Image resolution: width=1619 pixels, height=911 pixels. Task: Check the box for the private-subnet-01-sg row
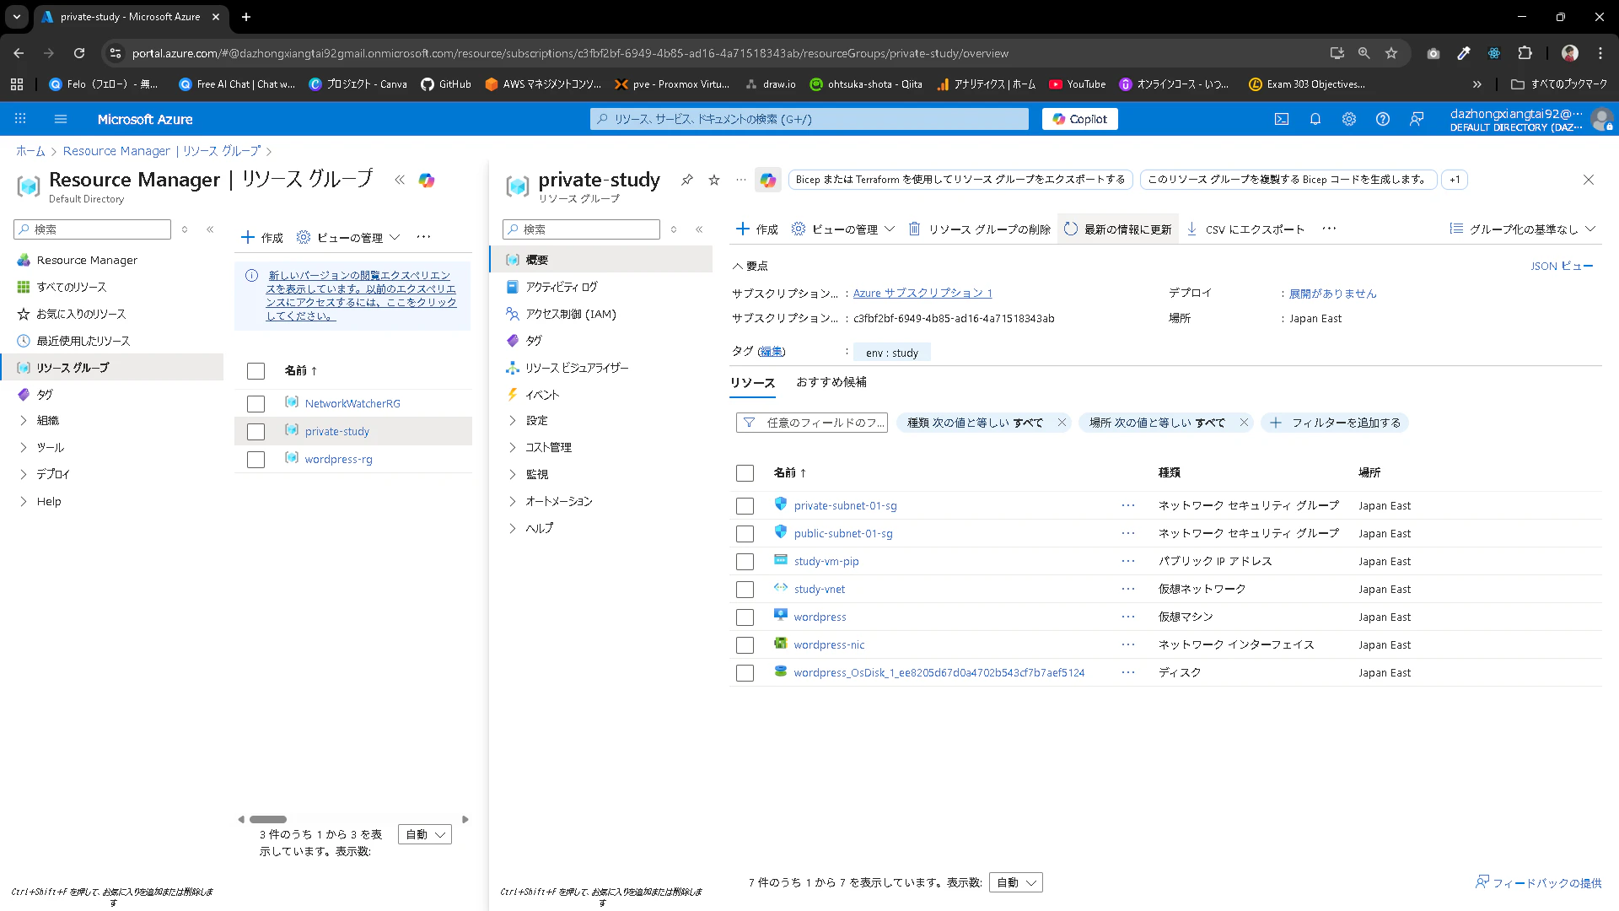click(745, 506)
